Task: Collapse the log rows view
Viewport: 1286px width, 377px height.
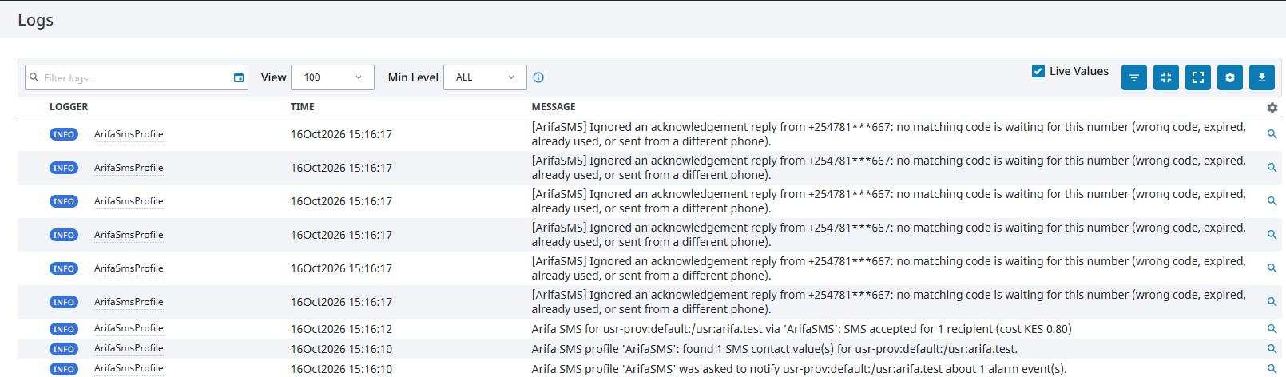Action: pos(1166,77)
